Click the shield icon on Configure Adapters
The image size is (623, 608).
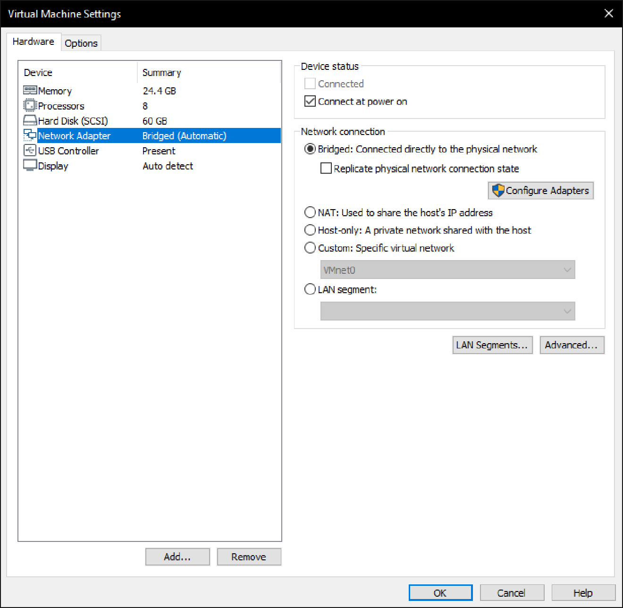[x=499, y=190]
